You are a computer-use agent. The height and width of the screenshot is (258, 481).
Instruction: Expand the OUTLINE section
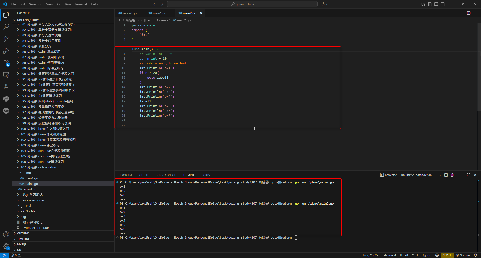(x=63, y=233)
